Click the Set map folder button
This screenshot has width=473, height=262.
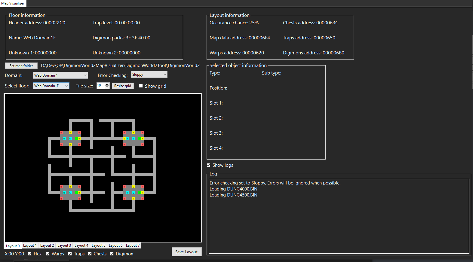point(21,65)
